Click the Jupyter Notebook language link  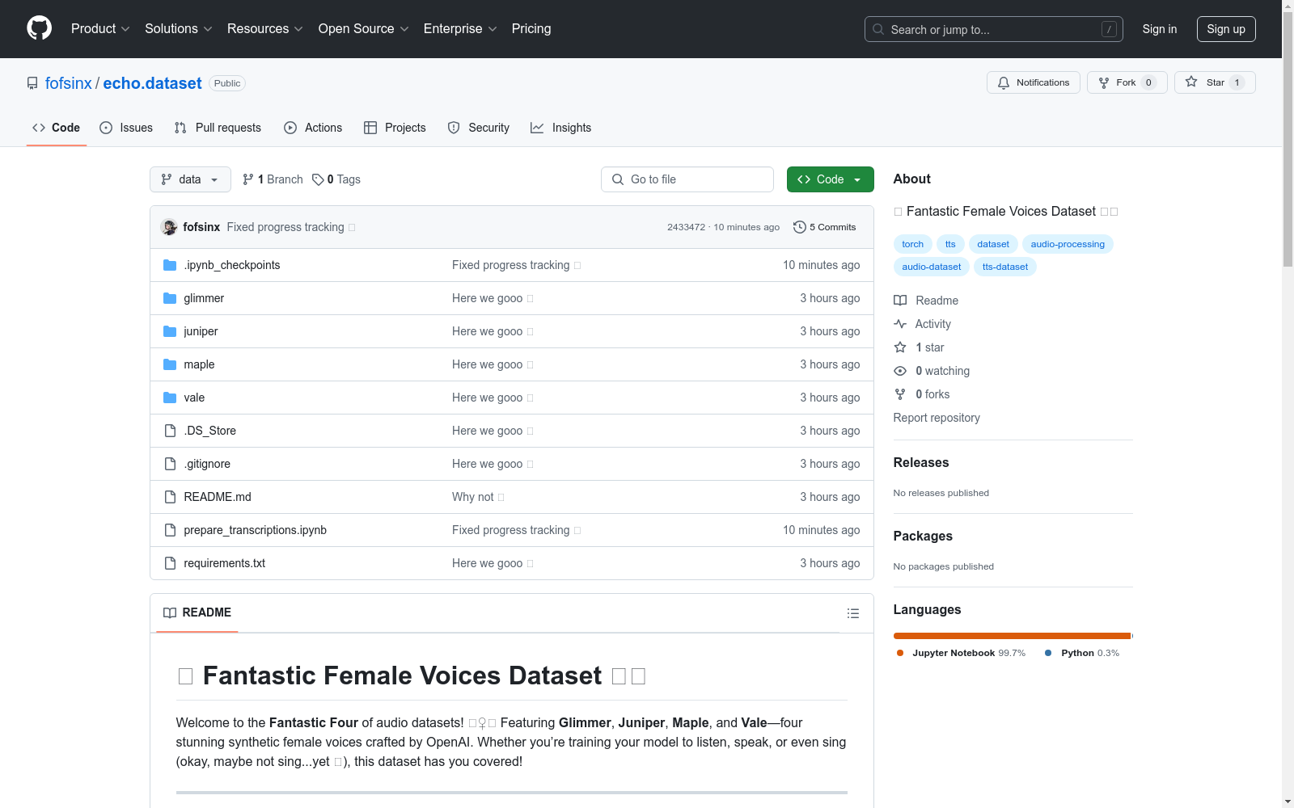point(961,653)
